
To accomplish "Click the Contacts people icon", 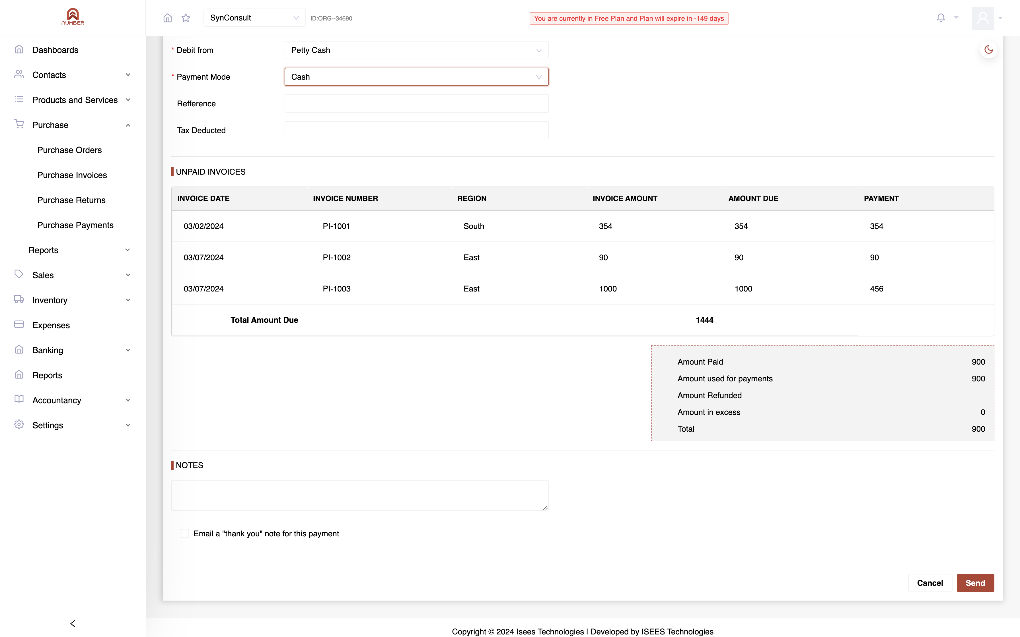I will [19, 74].
